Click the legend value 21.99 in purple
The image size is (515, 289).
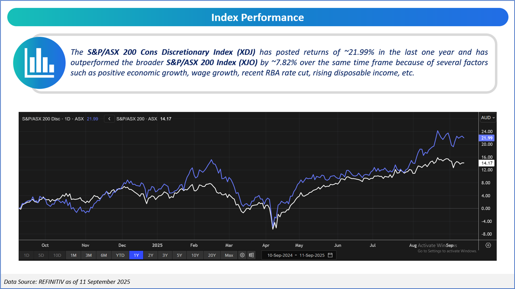[x=93, y=119]
